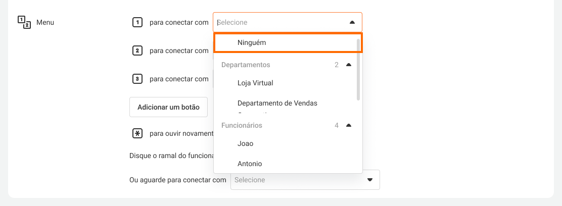Click the Funcionários group header label

242,125
